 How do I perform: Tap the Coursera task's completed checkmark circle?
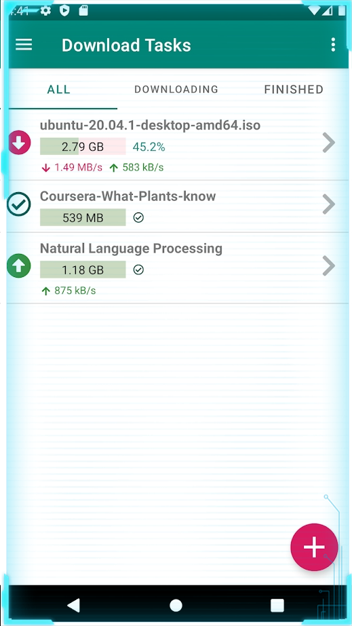pyautogui.click(x=19, y=204)
